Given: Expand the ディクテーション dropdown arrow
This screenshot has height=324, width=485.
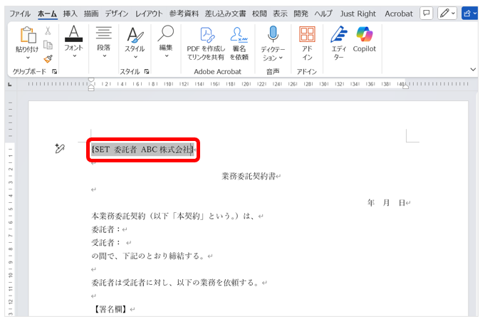Looking at the screenshot, I should tap(281, 58).
